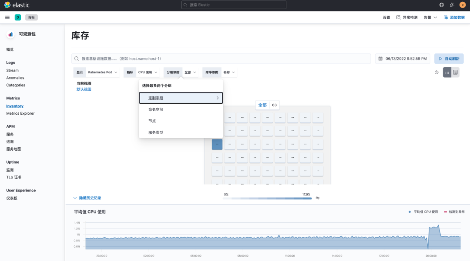
Task: Select the 节点 group option
Action: point(181,121)
